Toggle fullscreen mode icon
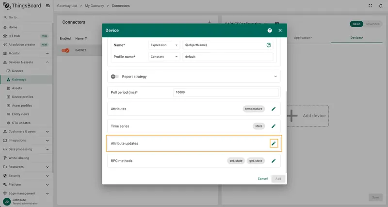The image size is (388, 207). tap(370, 6)
